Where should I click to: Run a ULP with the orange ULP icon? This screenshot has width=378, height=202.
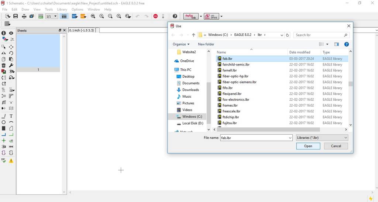83,16
